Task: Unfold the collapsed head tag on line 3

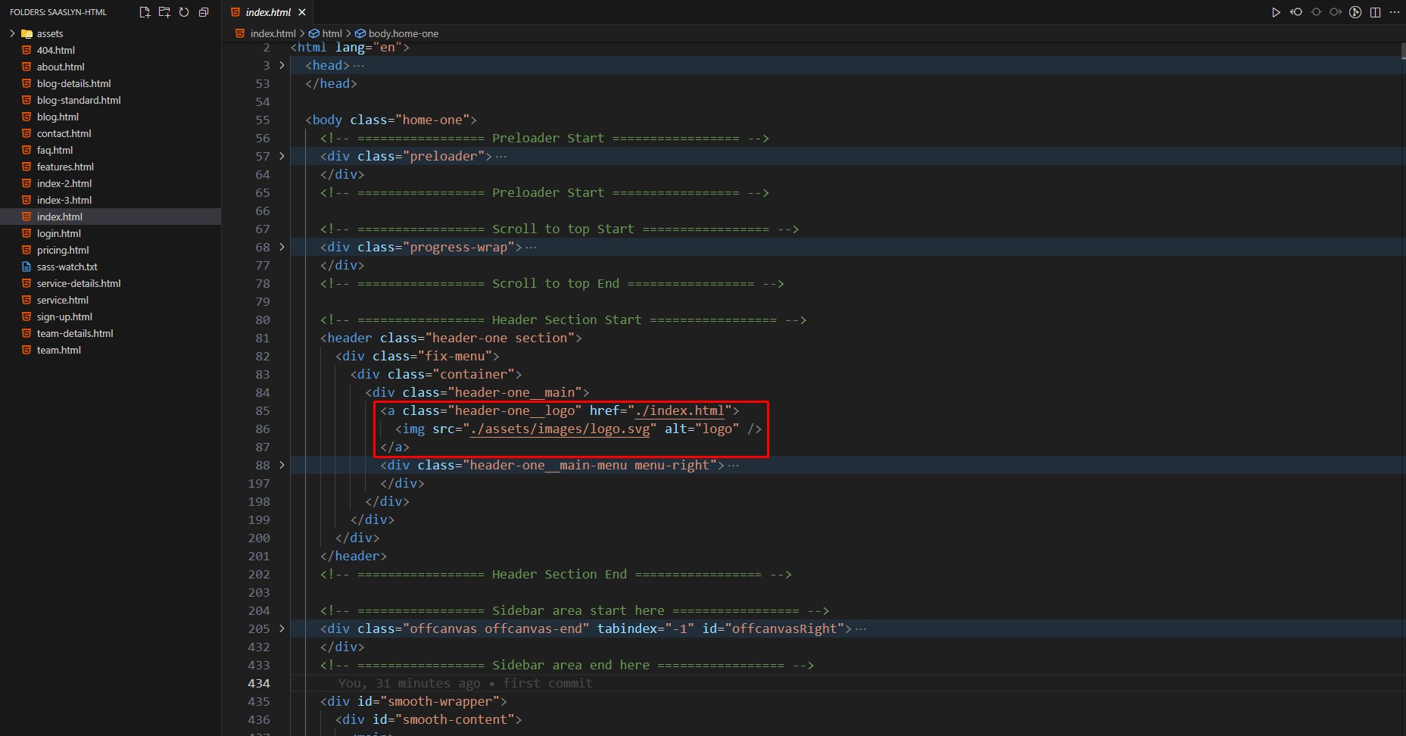Action: coord(282,65)
